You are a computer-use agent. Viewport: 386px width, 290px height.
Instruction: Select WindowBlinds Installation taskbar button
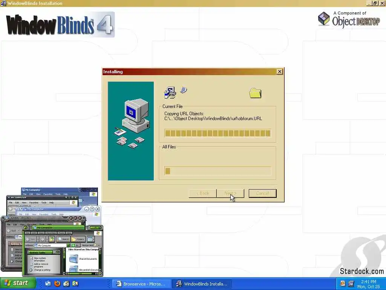[202, 284]
